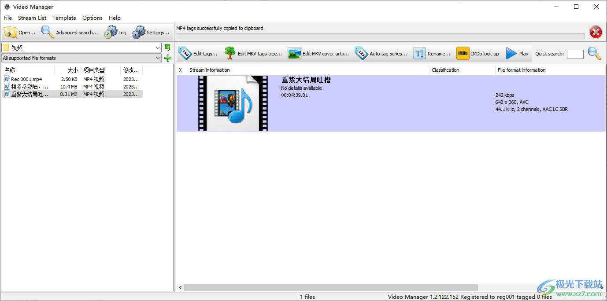
Task: Click 640 x 360, AVC text
Action: click(512, 102)
